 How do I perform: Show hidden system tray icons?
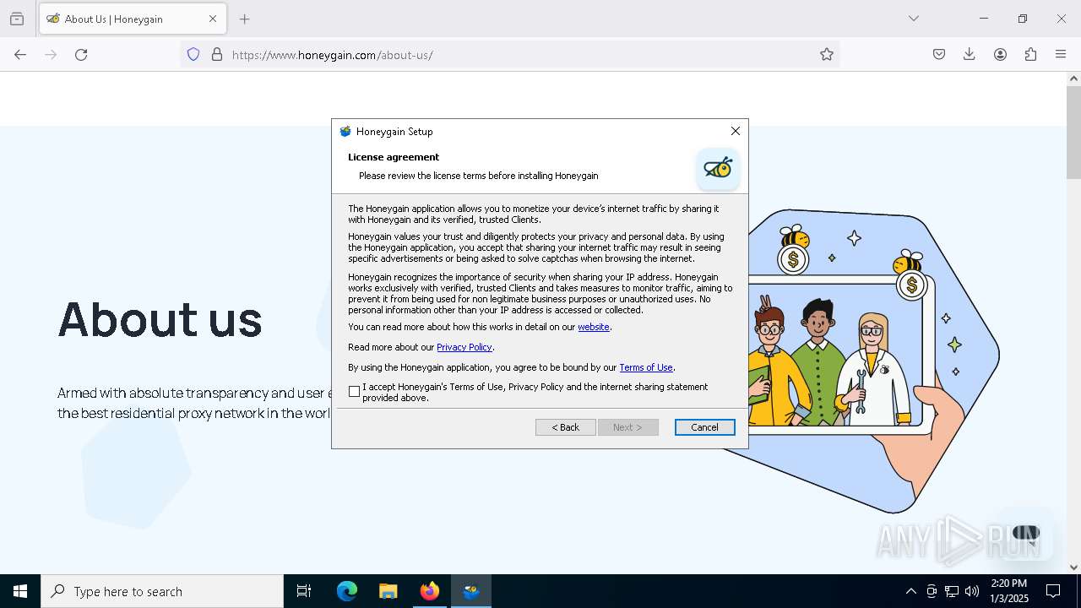pyautogui.click(x=910, y=591)
